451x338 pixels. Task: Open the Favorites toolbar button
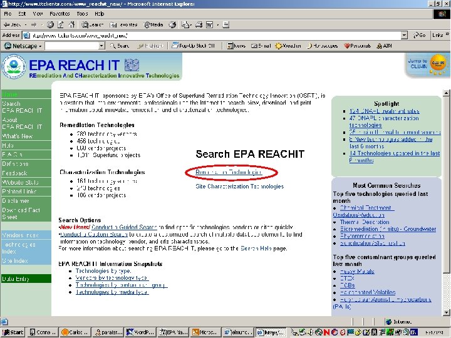123,24
